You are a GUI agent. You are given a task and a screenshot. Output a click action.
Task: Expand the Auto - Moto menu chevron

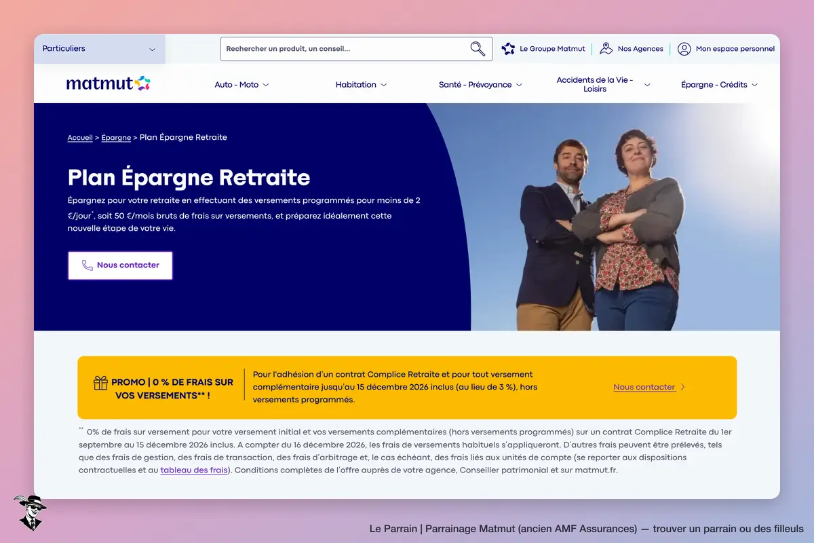pyautogui.click(x=266, y=85)
